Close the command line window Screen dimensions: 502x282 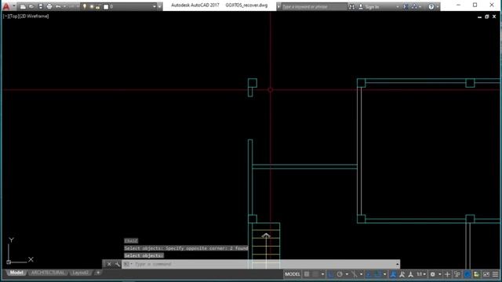pos(109,264)
